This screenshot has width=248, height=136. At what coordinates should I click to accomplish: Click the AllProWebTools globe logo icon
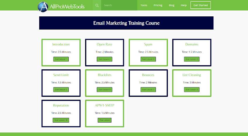click(x=43, y=6)
